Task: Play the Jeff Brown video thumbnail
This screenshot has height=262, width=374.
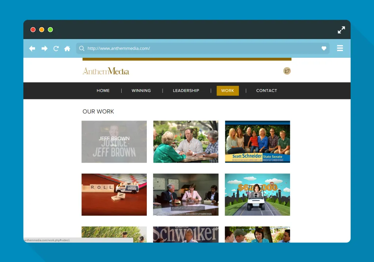Action: pyautogui.click(x=114, y=142)
